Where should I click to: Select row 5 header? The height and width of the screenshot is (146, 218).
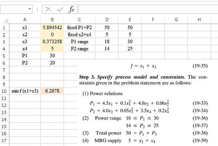[x=4, y=56]
